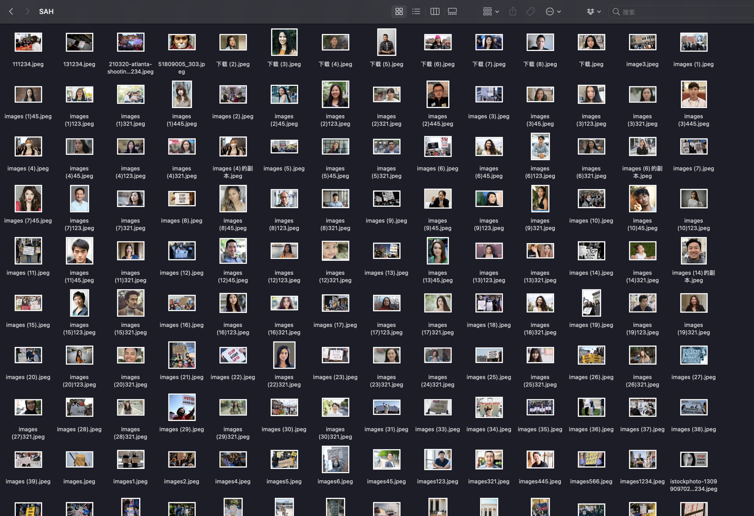Select image3.jpeg thumbnail
The height and width of the screenshot is (516, 754).
(x=642, y=42)
